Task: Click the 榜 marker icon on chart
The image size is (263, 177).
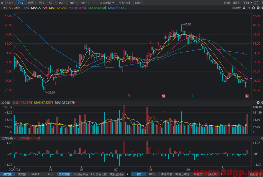Action: pos(163,96)
